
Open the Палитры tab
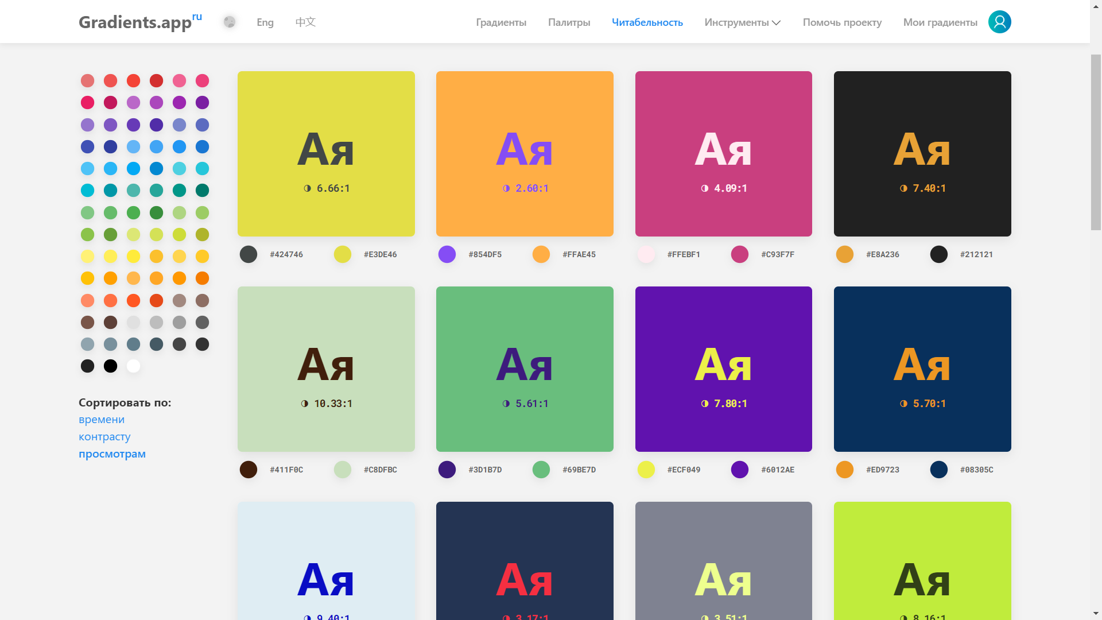(x=569, y=22)
